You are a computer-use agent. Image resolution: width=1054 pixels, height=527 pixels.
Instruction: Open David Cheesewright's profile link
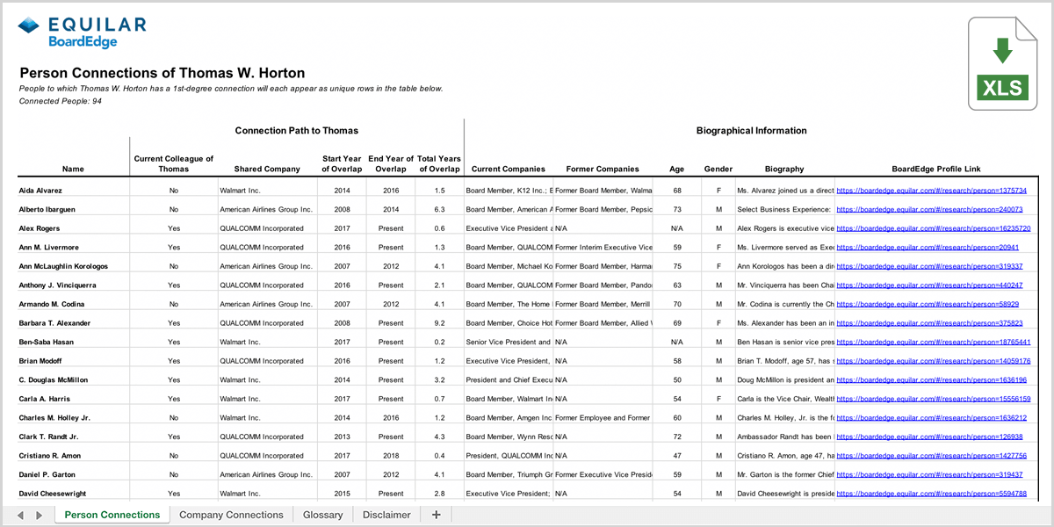point(931,494)
